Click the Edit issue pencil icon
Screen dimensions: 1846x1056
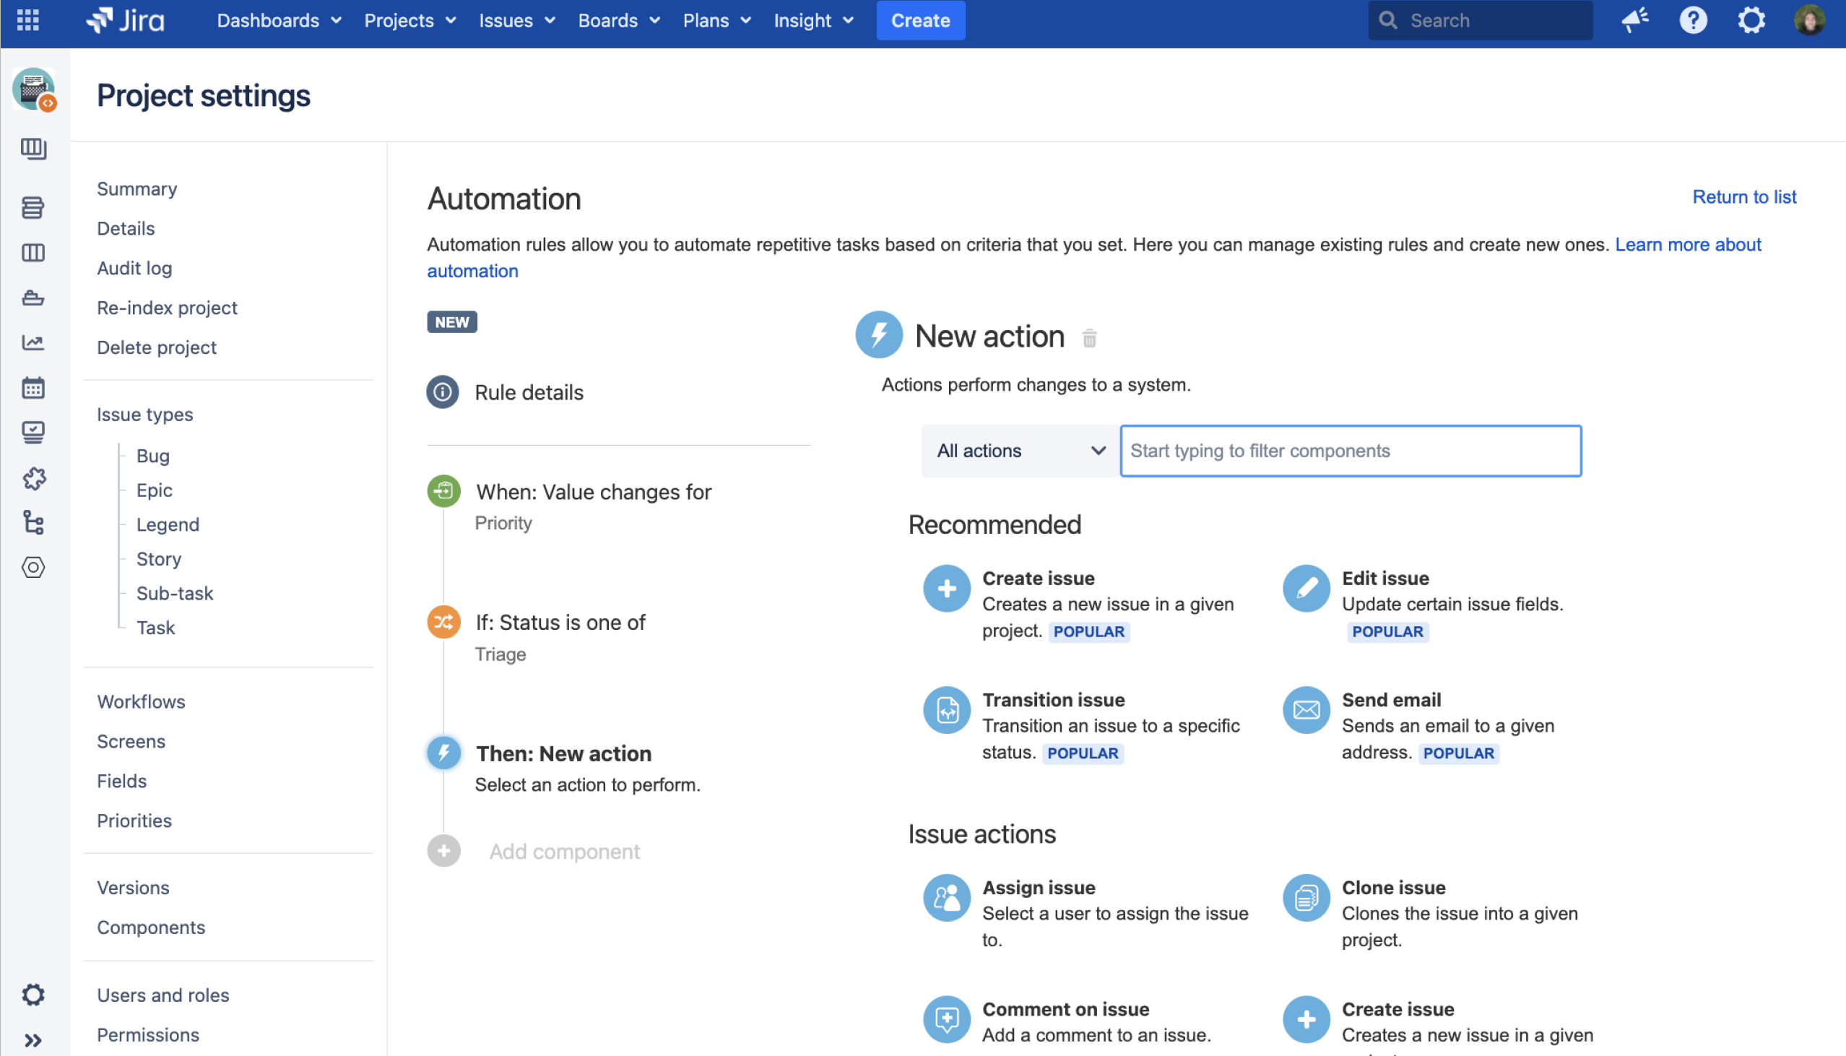[x=1306, y=588]
